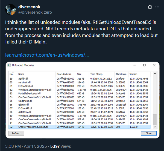Sort modules by Name column header
This screenshot has width=164, height=151.
21,74
